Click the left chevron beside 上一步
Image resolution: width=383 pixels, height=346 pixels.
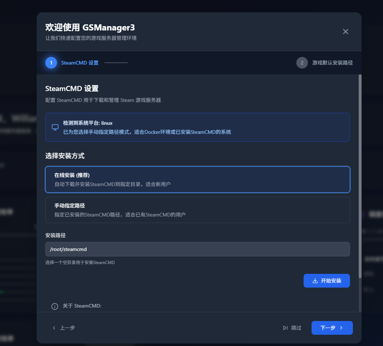click(x=54, y=328)
